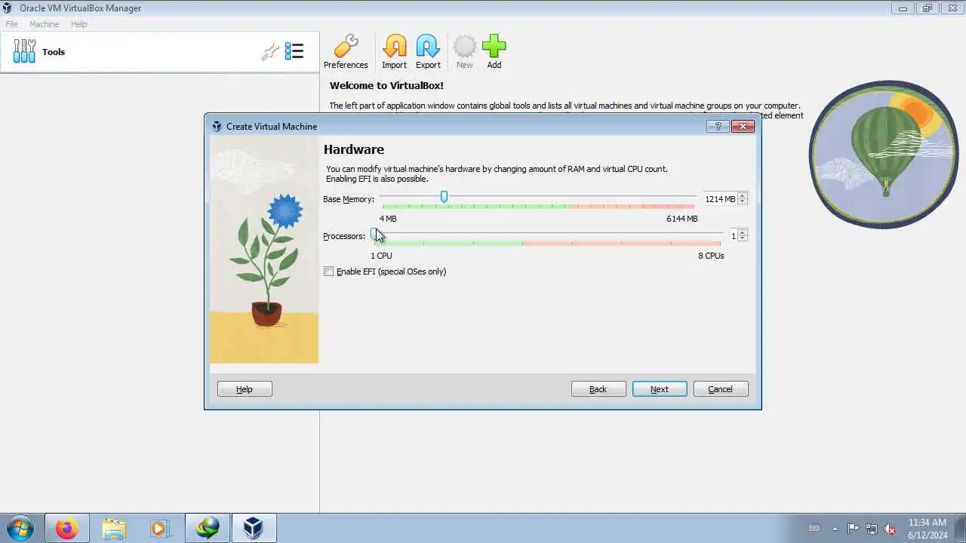Click the 4 MB minimum memory label
Viewport: 966px width, 543px height.
[x=388, y=219]
